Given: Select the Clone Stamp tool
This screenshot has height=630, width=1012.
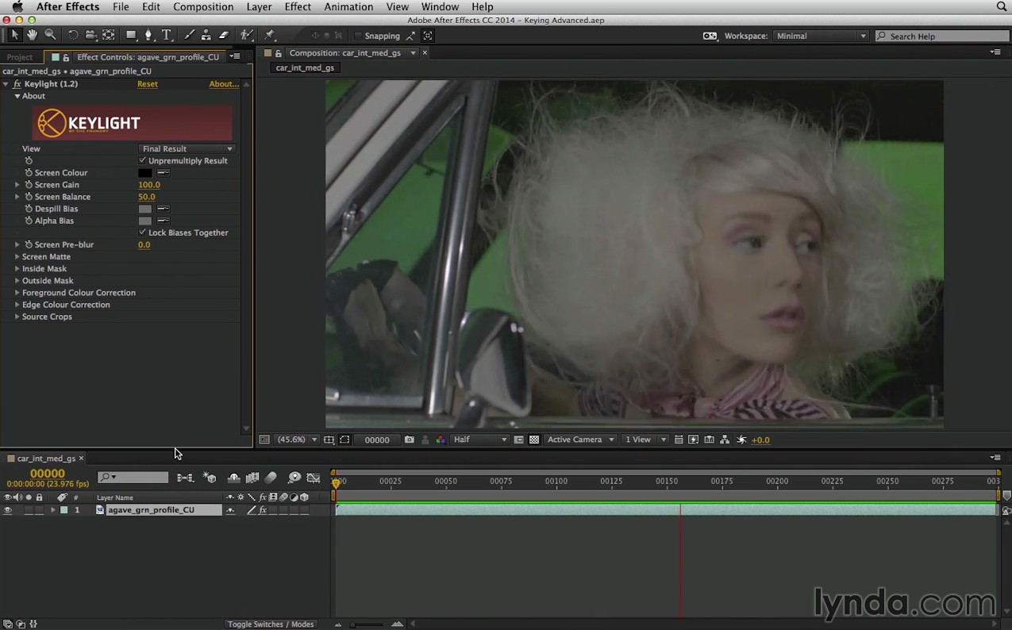Looking at the screenshot, I should coord(206,35).
